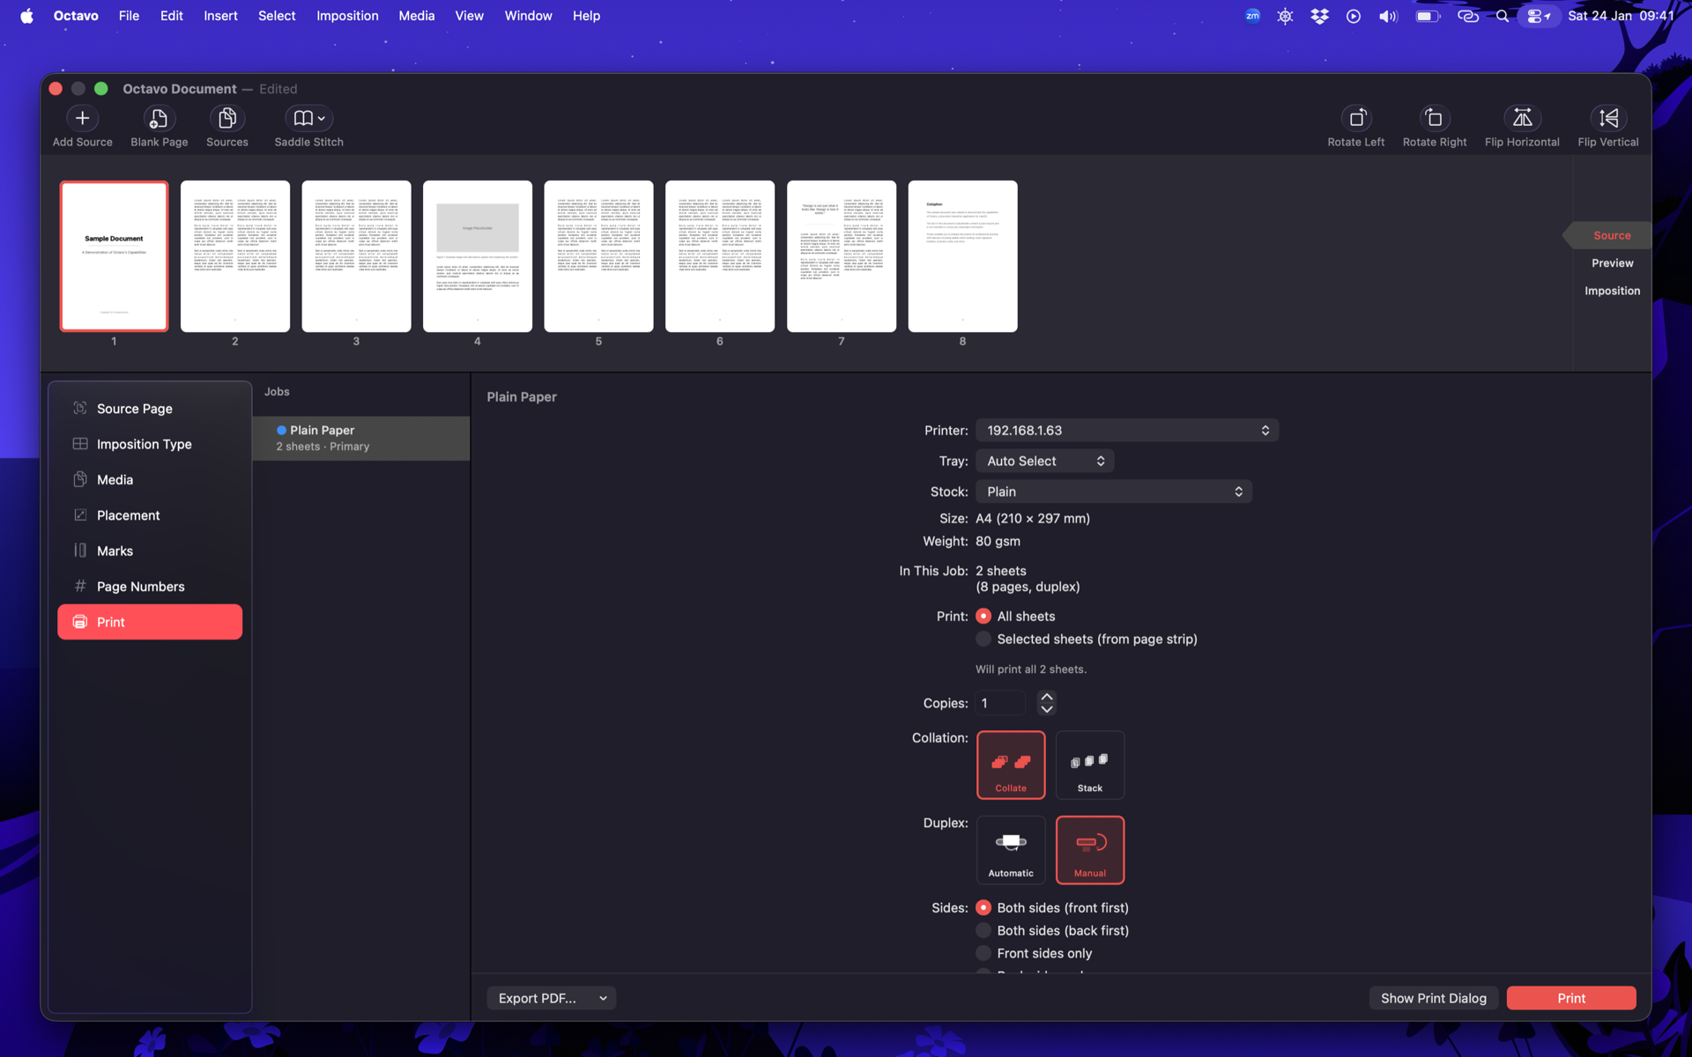
Task: Click the Rotate Left icon
Action: [1355, 118]
